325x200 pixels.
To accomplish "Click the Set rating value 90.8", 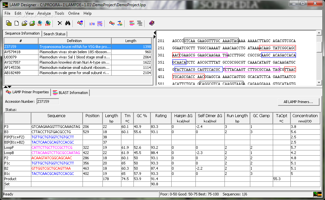I will [154, 184].
